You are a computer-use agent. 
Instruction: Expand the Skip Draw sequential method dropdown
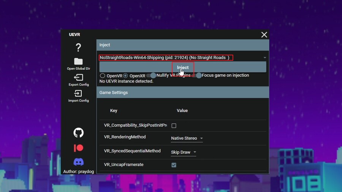pos(184,153)
